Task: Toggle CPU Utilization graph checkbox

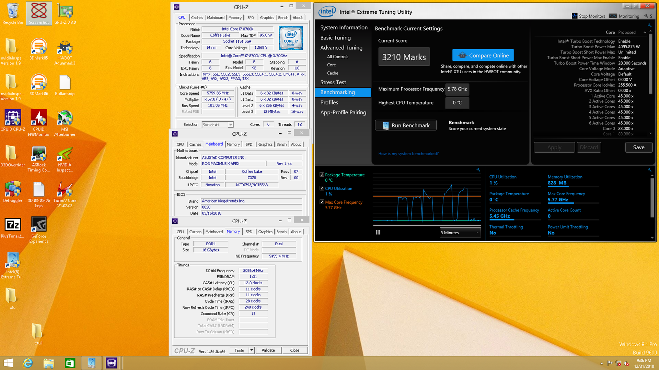Action: pyautogui.click(x=322, y=188)
